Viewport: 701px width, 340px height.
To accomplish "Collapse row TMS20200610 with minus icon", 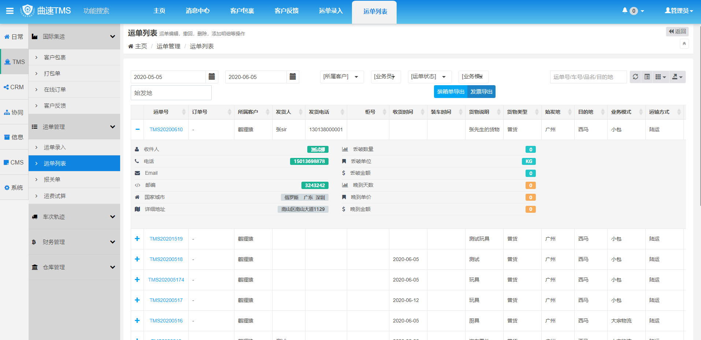I will pos(137,129).
